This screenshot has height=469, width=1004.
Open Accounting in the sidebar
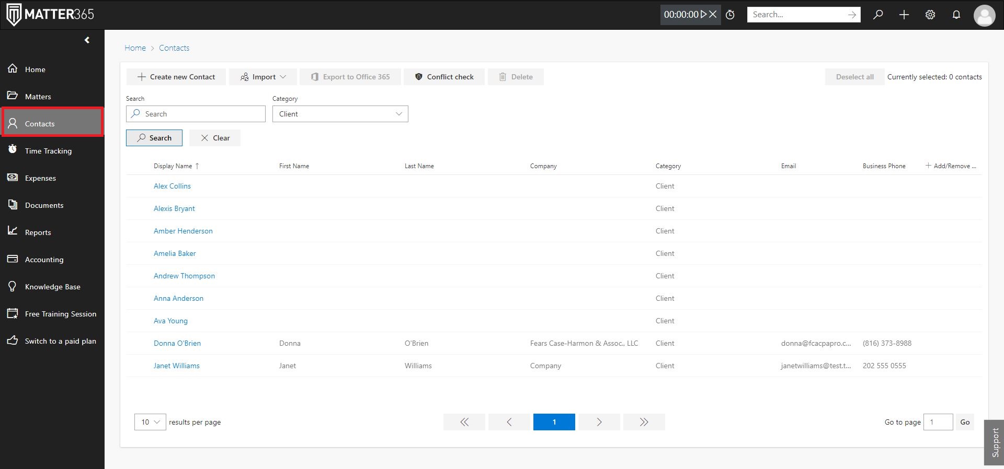pos(52,259)
